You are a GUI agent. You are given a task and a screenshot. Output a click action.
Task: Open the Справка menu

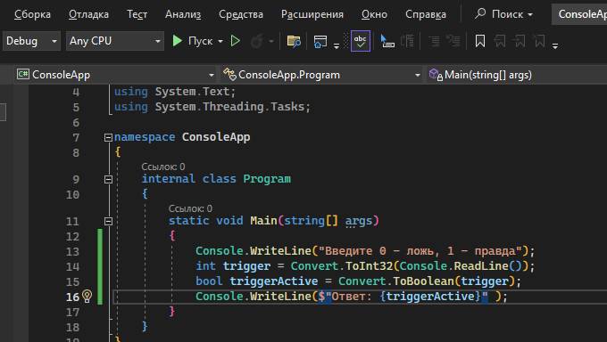coord(426,14)
